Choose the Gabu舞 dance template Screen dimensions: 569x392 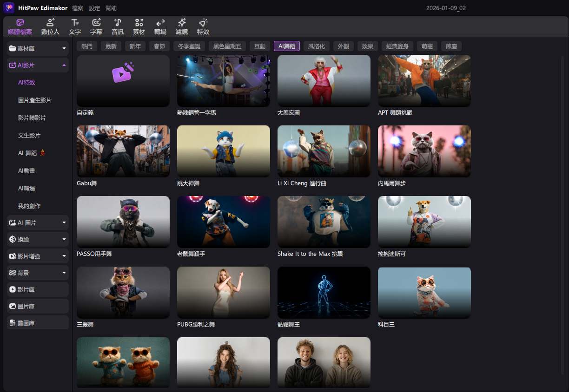pyautogui.click(x=123, y=151)
